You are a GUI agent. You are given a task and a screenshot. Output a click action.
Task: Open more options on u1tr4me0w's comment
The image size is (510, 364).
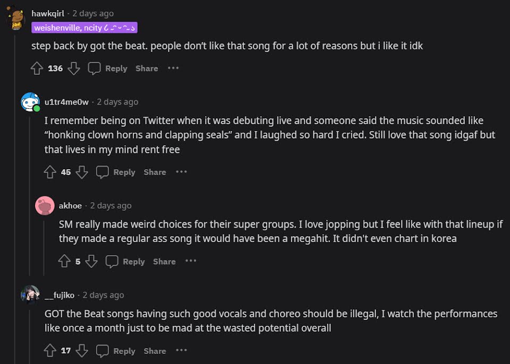click(x=182, y=172)
